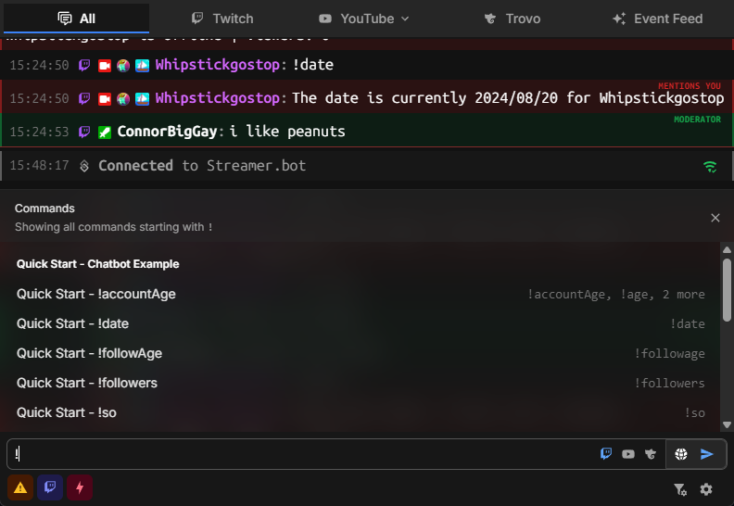Click the commands list scroll down arrow
The width and height of the screenshot is (734, 506).
pyautogui.click(x=727, y=425)
